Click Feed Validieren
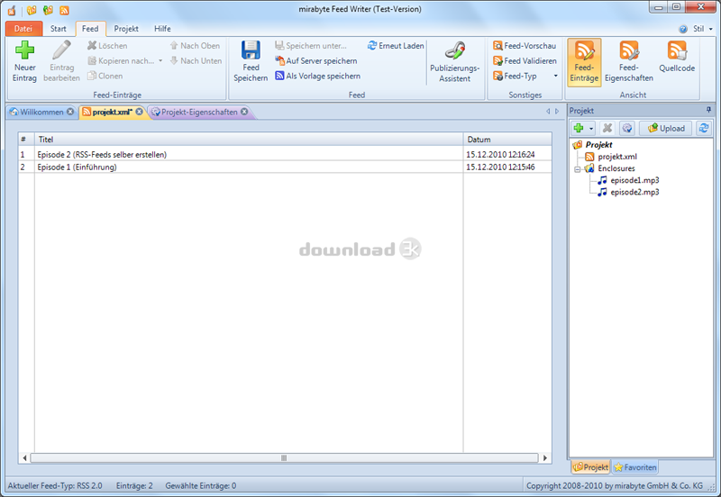Viewport: 721px width, 497px height. tap(525, 60)
